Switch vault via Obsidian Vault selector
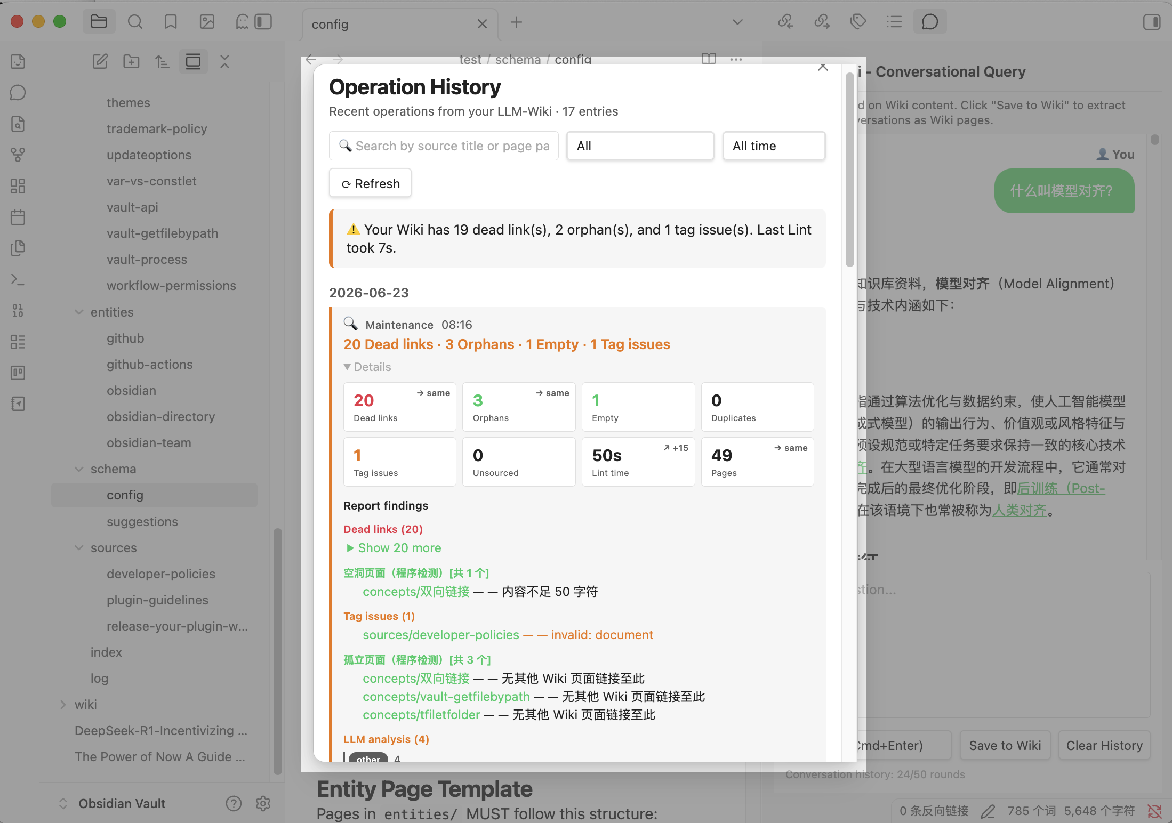1172x823 pixels. click(x=122, y=803)
